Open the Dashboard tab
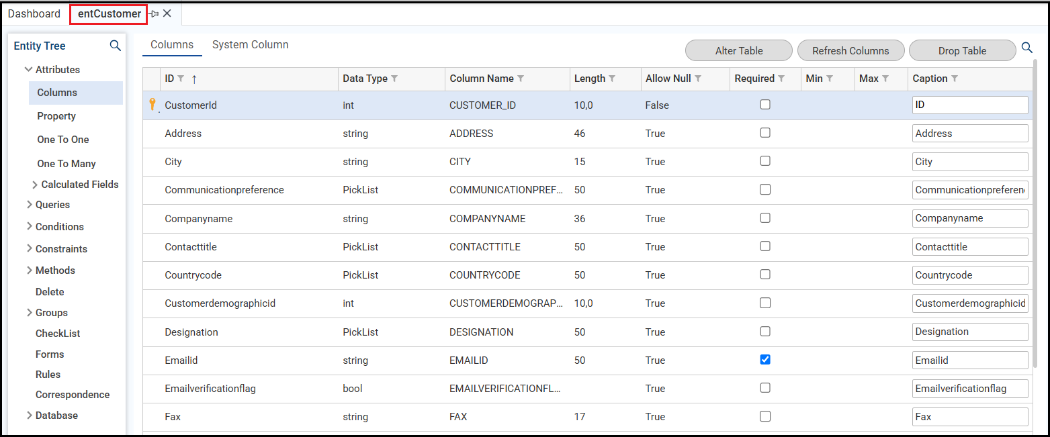 coord(34,13)
